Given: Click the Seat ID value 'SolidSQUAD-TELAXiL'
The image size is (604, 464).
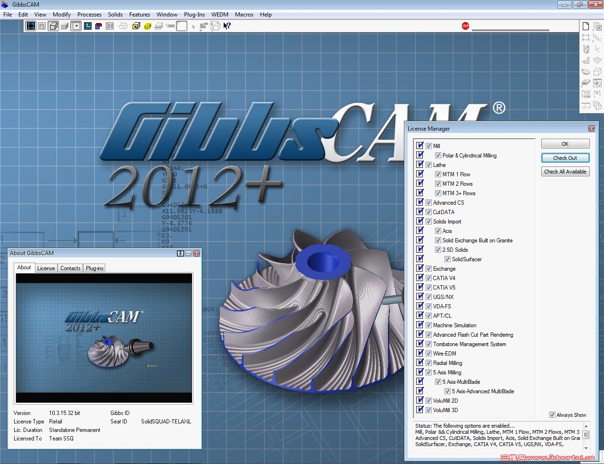Looking at the screenshot, I should pyautogui.click(x=166, y=422).
